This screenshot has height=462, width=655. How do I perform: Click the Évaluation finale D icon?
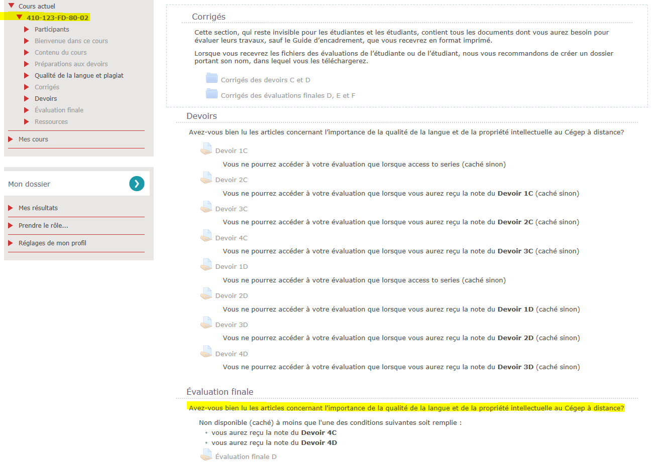click(206, 455)
